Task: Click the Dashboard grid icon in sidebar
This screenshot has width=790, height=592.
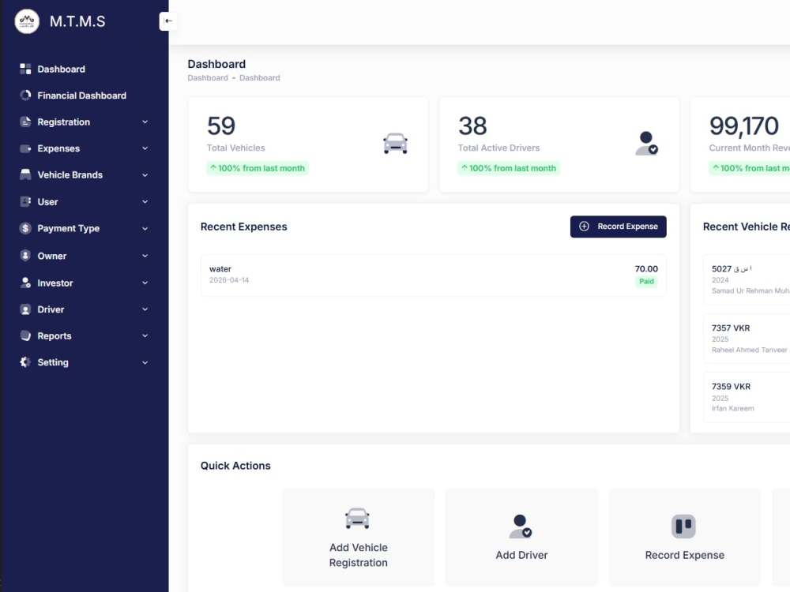Action: click(25, 69)
